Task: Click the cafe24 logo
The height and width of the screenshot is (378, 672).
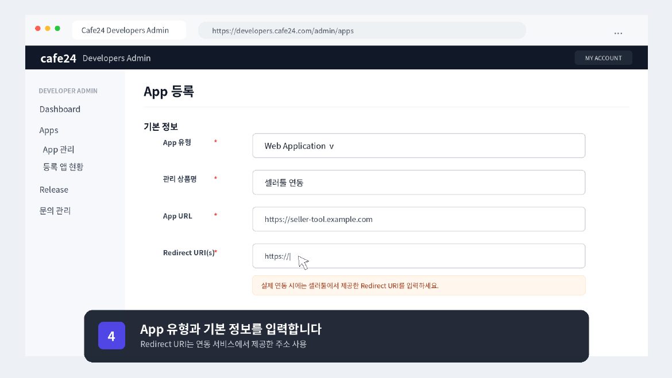Action: [x=58, y=58]
